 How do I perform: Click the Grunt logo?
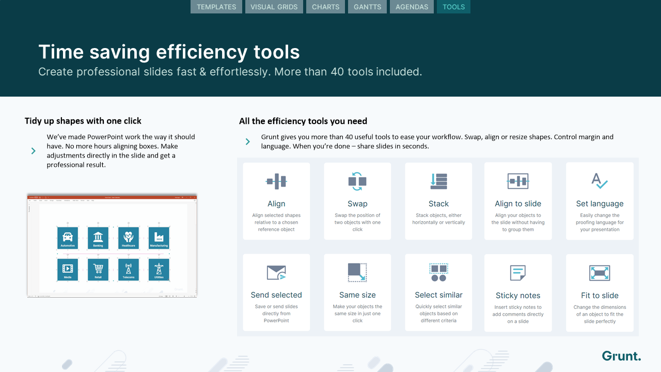coord(621,356)
